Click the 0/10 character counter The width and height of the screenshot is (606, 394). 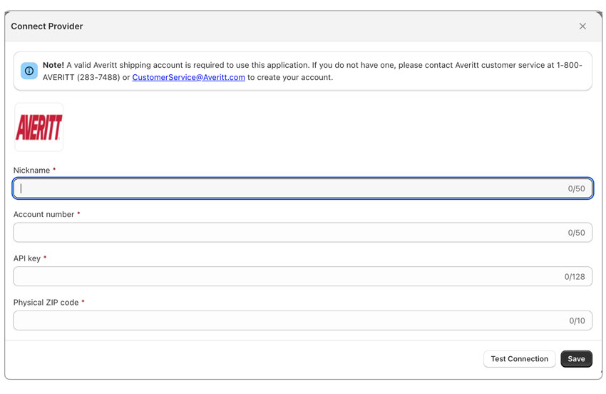[x=577, y=321]
